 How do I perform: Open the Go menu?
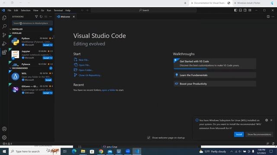point(42,10)
